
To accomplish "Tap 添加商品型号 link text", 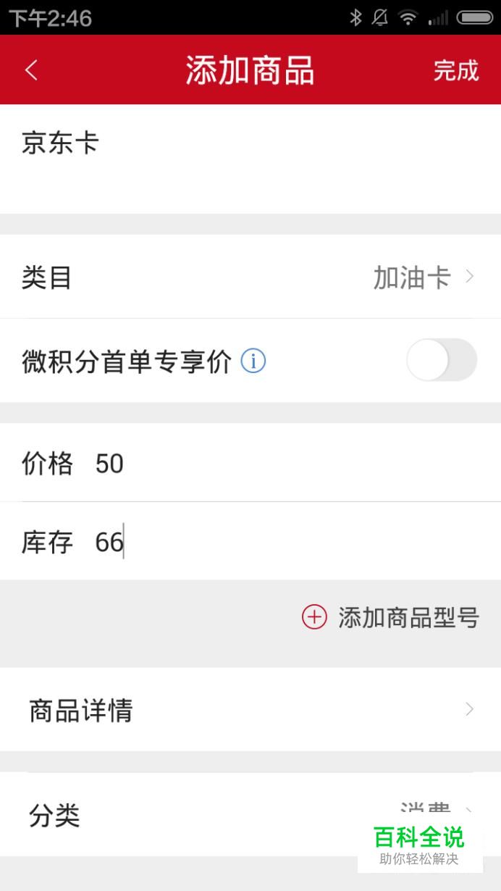I will (x=408, y=617).
